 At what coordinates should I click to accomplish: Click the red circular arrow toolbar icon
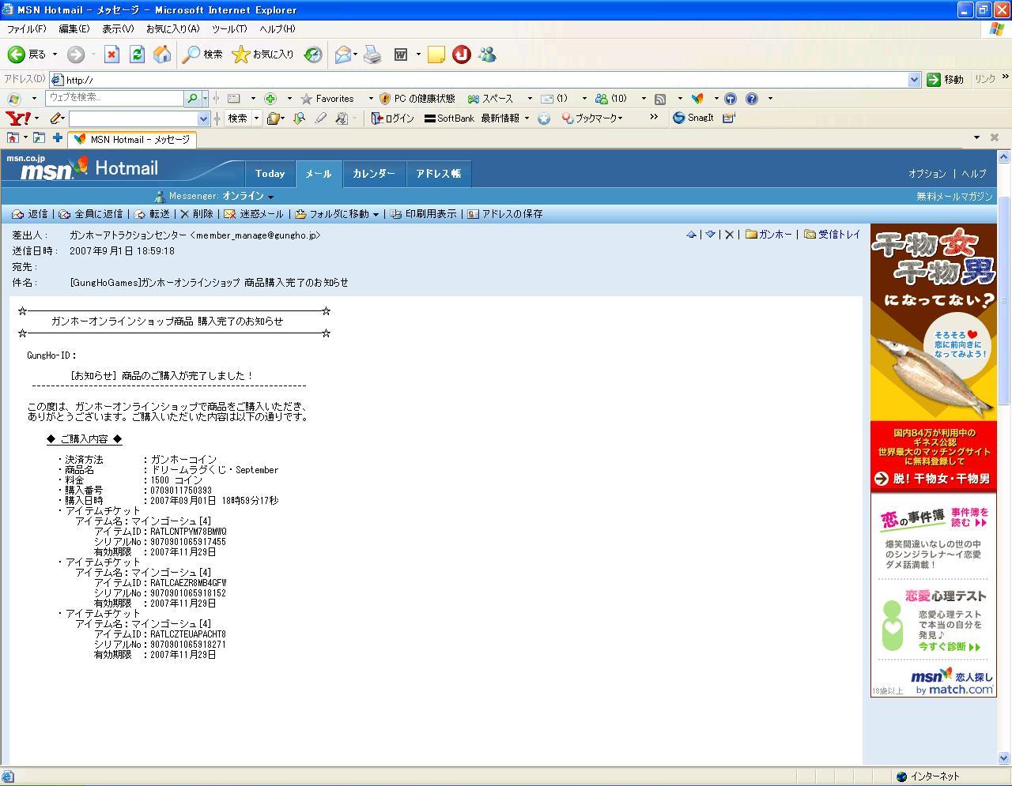pos(462,55)
